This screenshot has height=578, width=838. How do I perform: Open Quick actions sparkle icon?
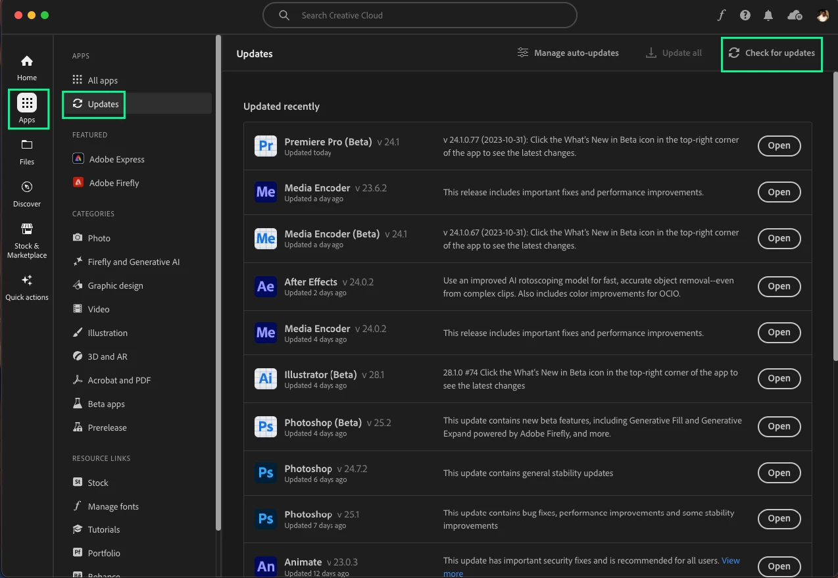tap(27, 280)
